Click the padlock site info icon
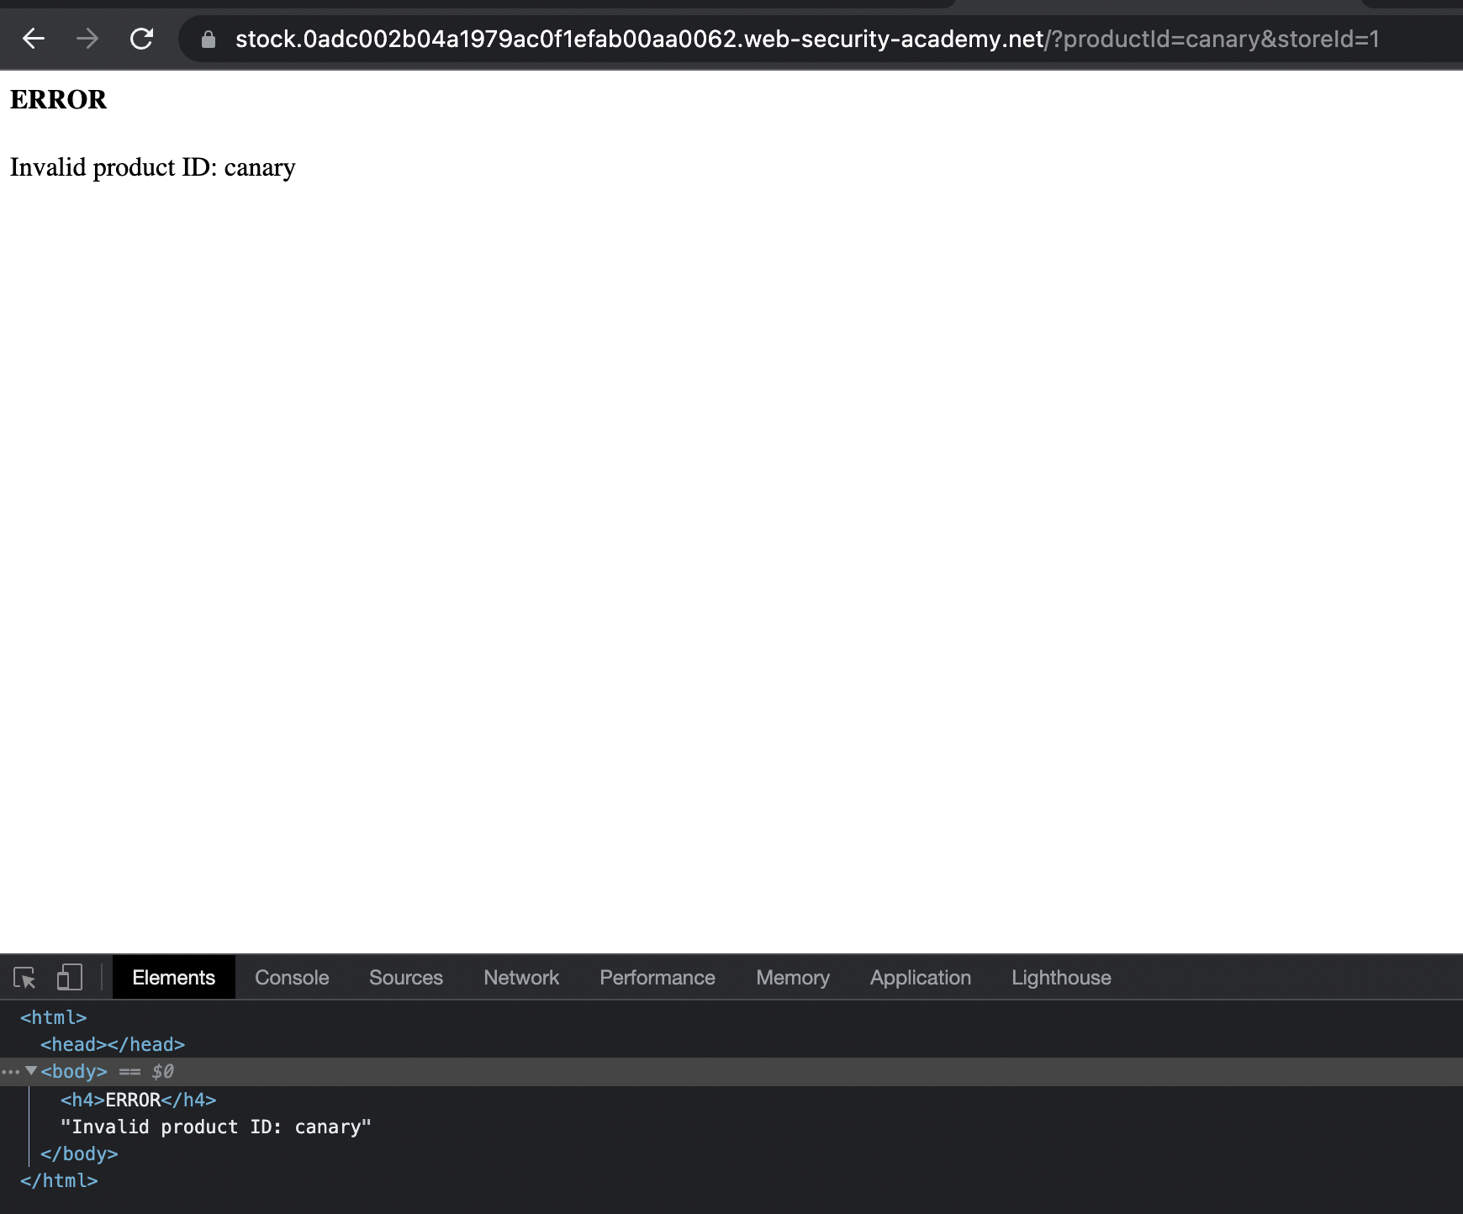 pyautogui.click(x=209, y=40)
